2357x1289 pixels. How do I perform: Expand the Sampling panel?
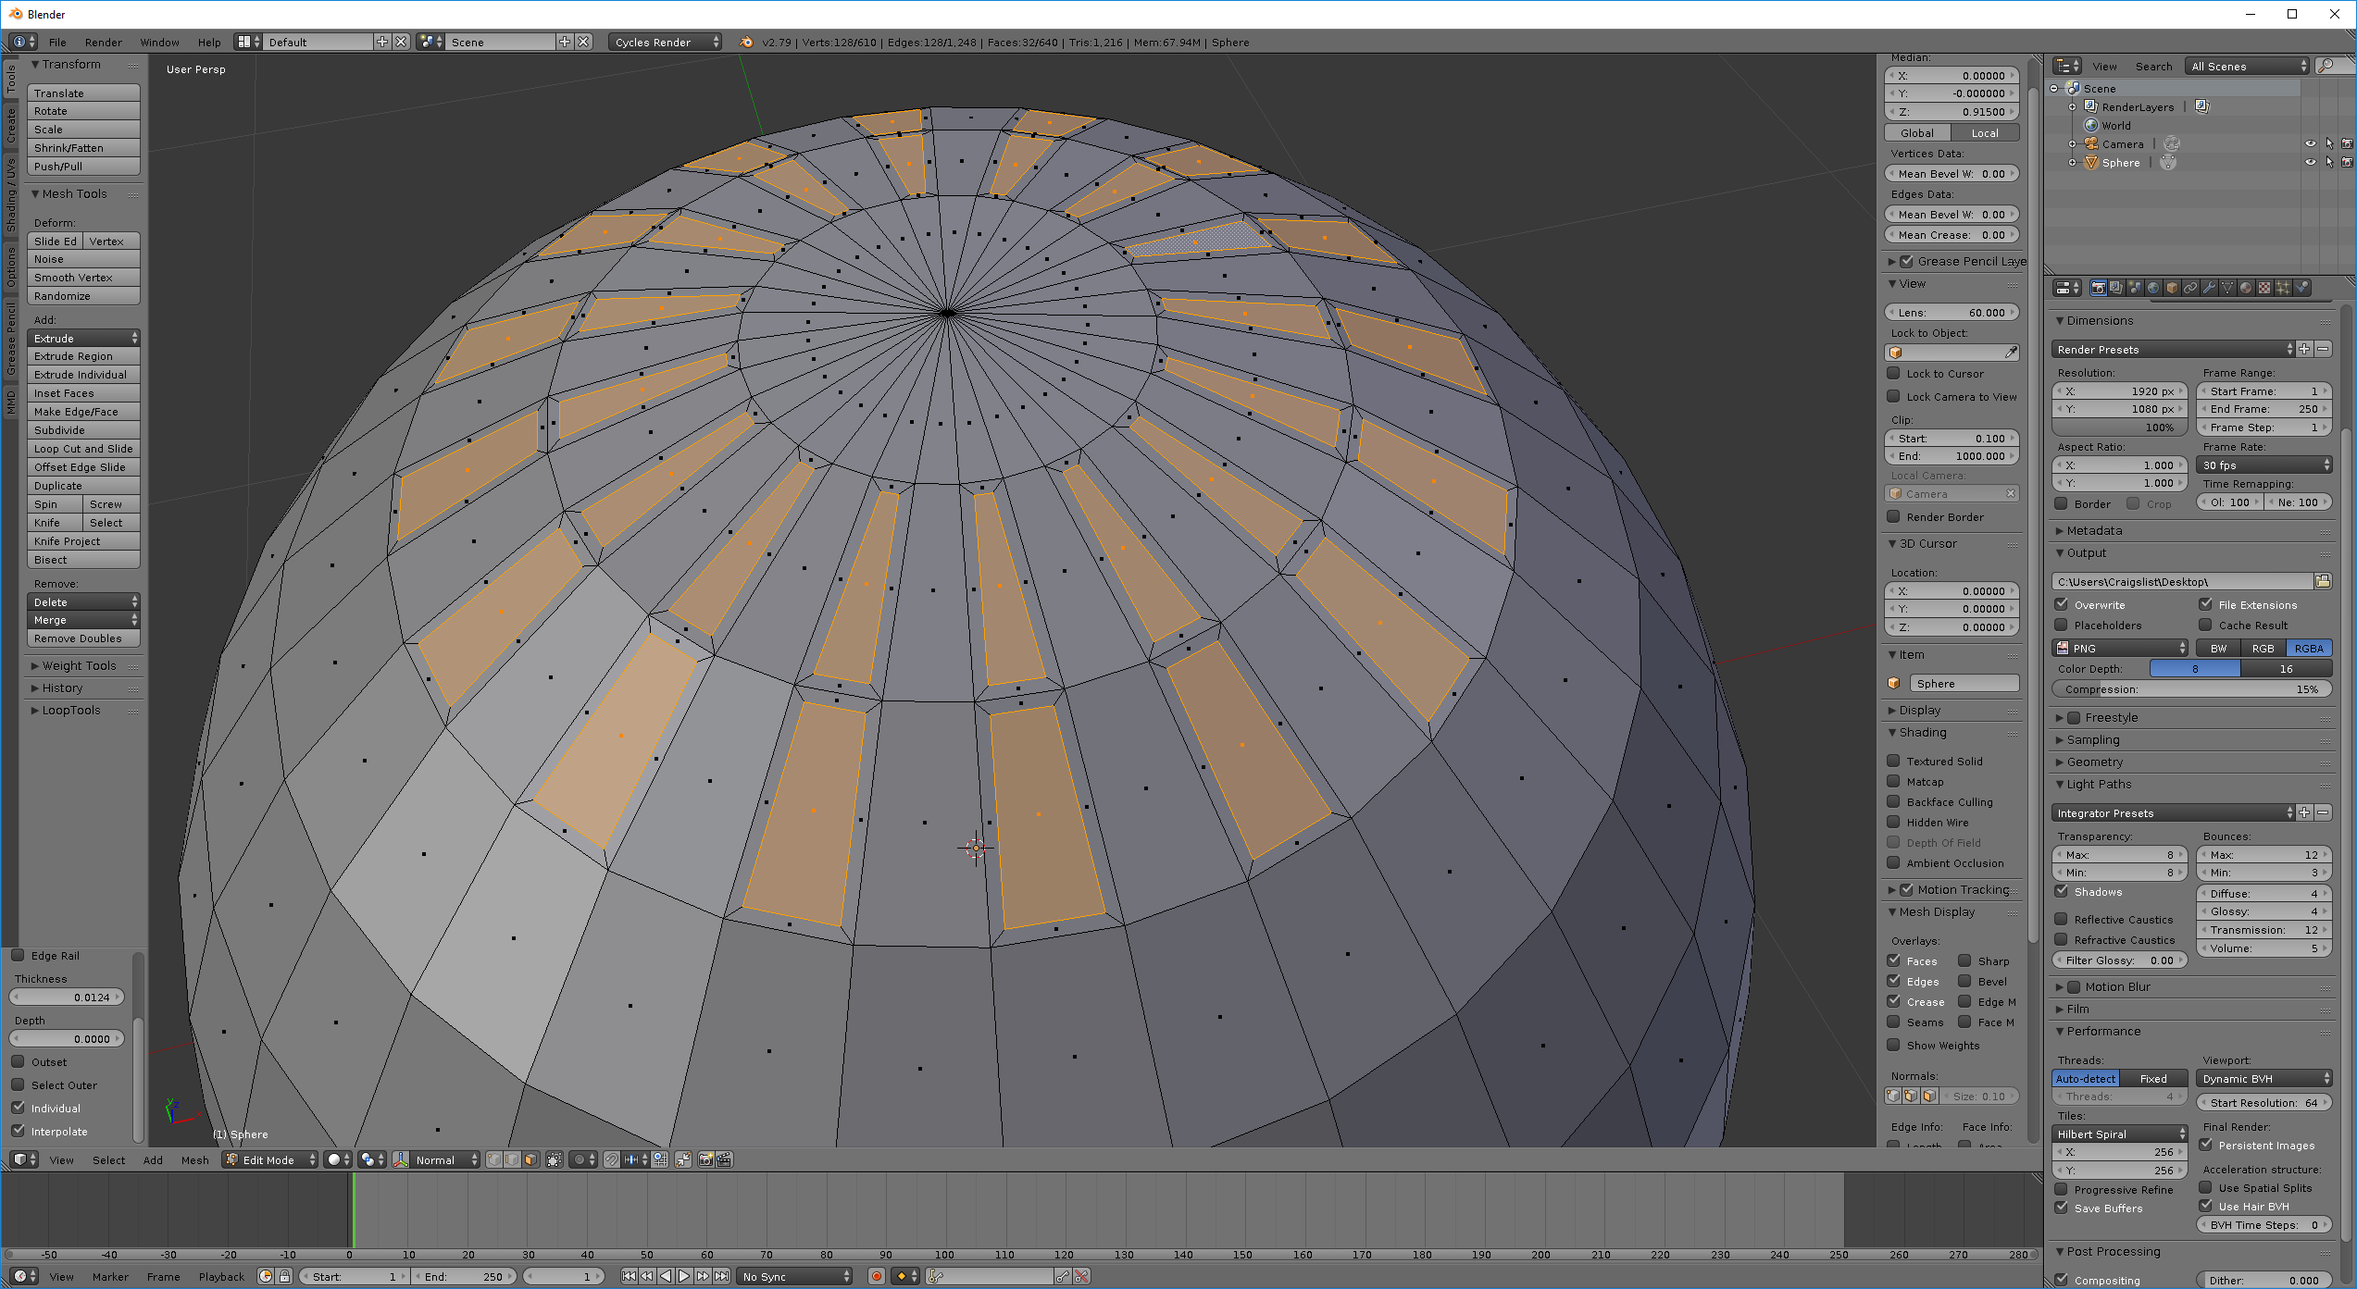coord(2092,739)
